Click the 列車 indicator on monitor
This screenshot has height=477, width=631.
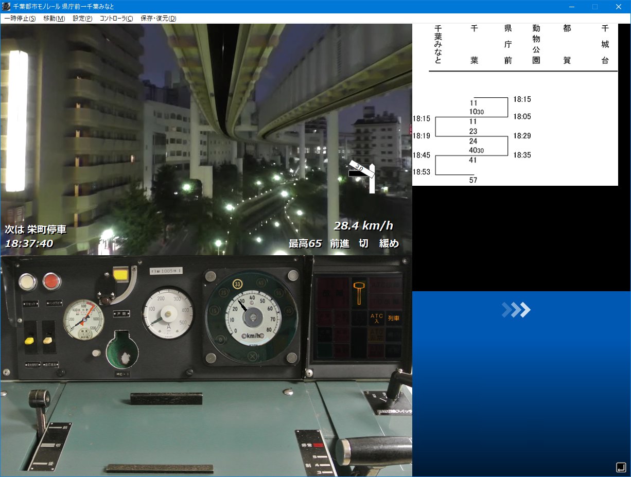point(393,319)
